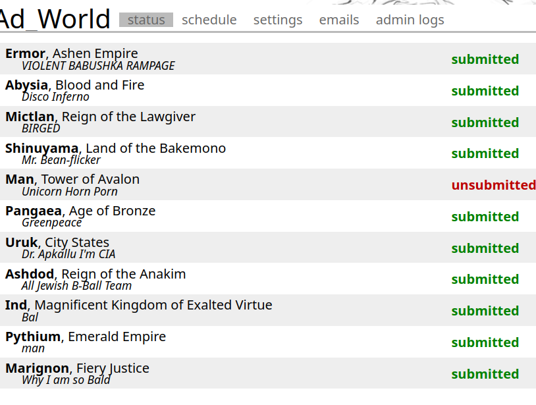Click Fiery Justice epithet

tap(113, 368)
